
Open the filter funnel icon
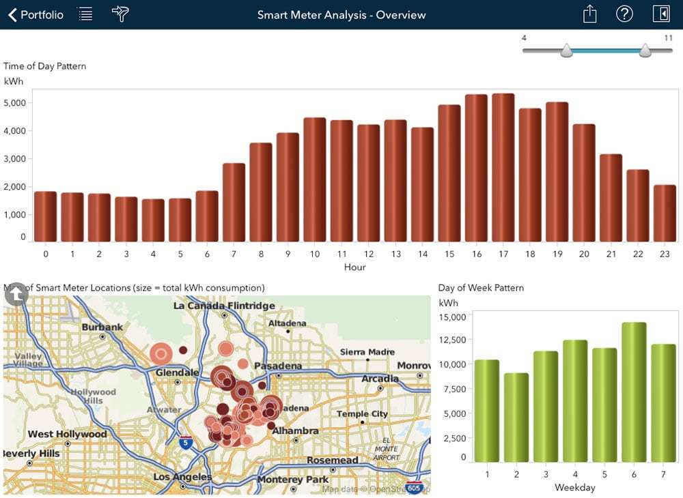click(121, 14)
